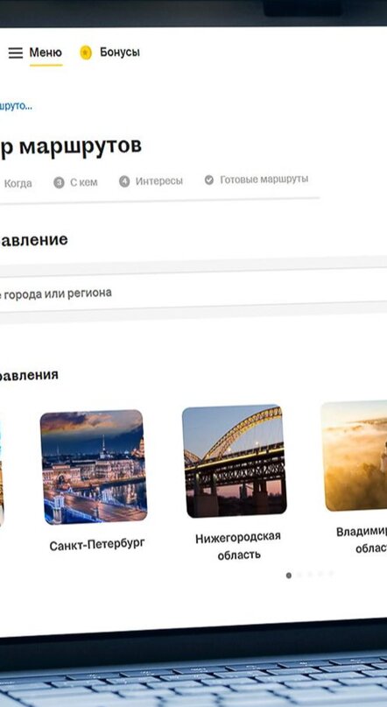Image resolution: width=387 pixels, height=707 pixels.
Task: Switch to the "Интересы" step
Action: click(159, 180)
